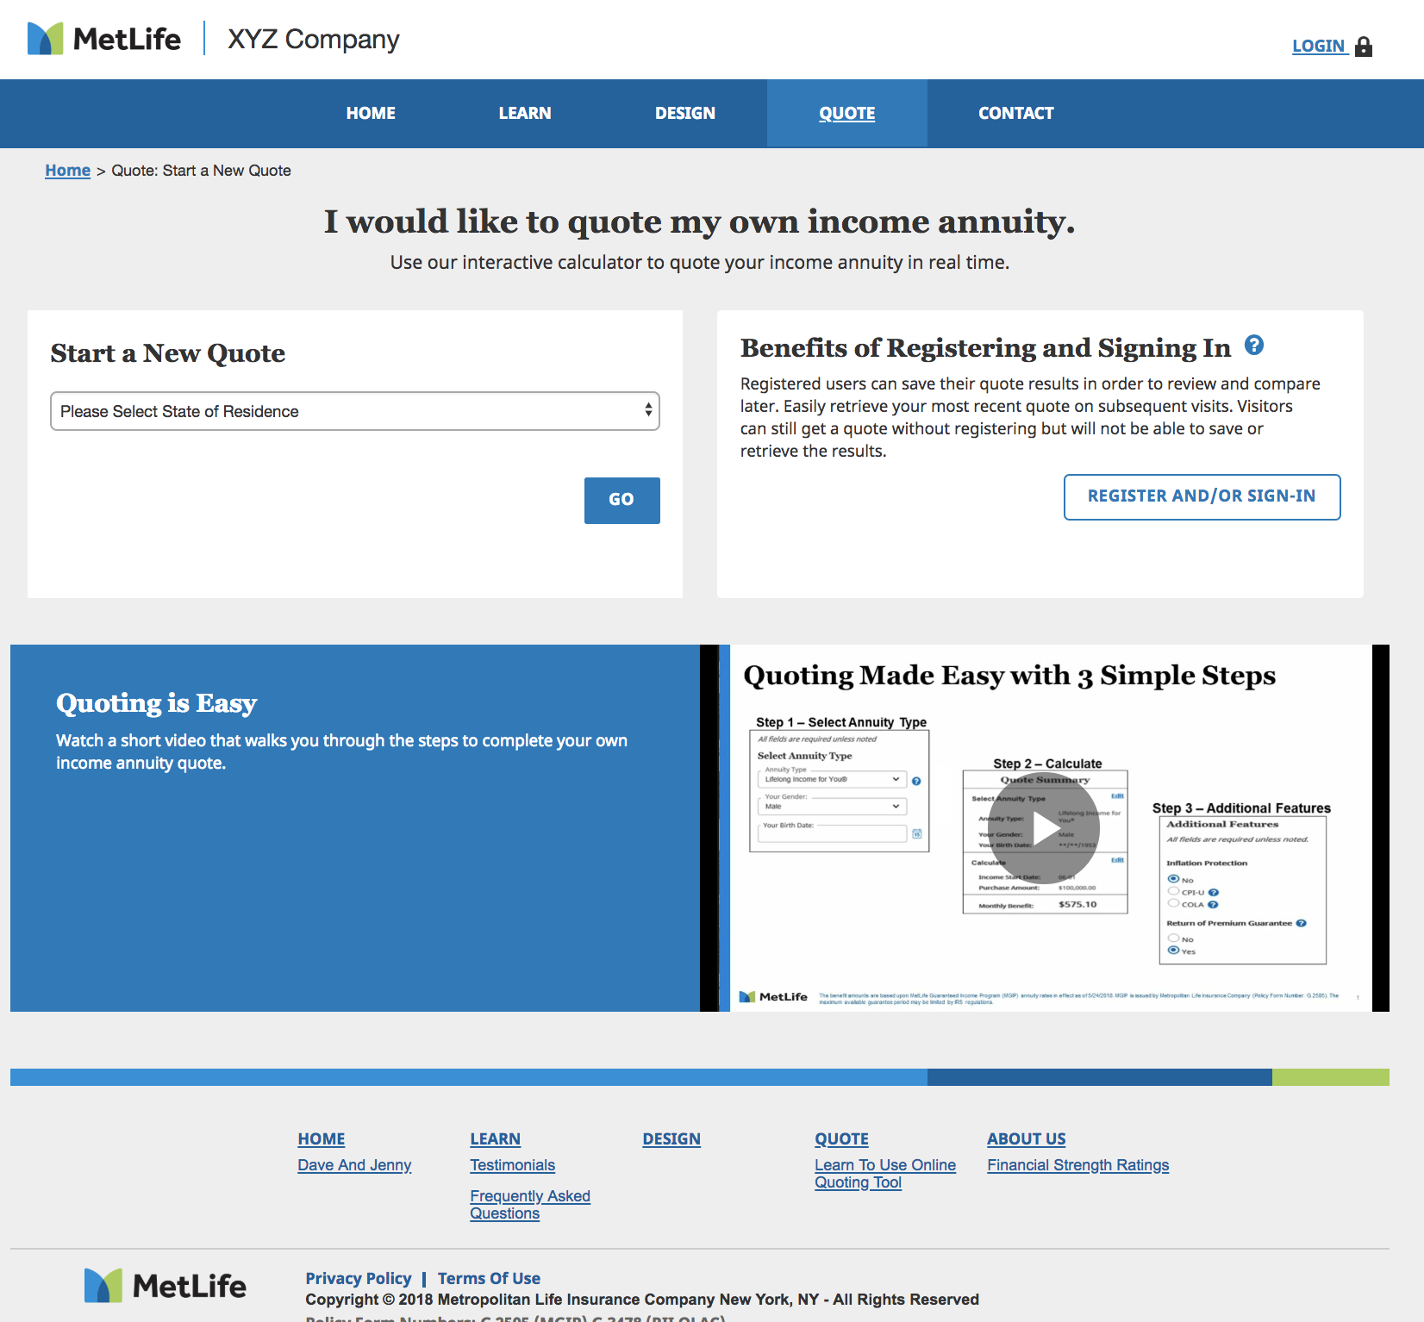Click REGISTER AND/OR SIGN-IN button
The image size is (1424, 1322).
point(1202,496)
